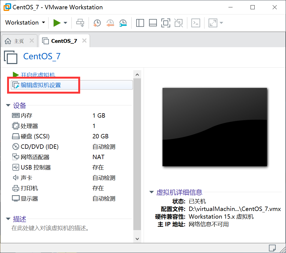Image resolution: width=286 pixels, height=253 pixels.
Task: Click the 1 GB memory value
Action: 99,115
